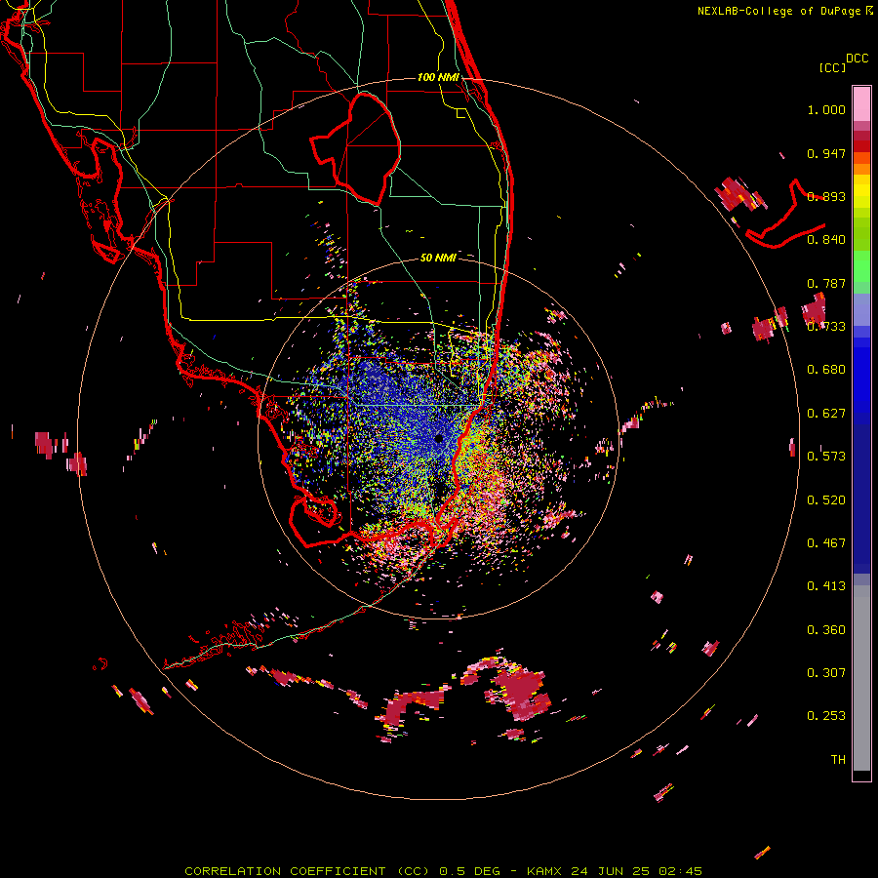Screen dimensions: 878x878
Task: Select the 0.787 scale value
Action: tap(826, 283)
